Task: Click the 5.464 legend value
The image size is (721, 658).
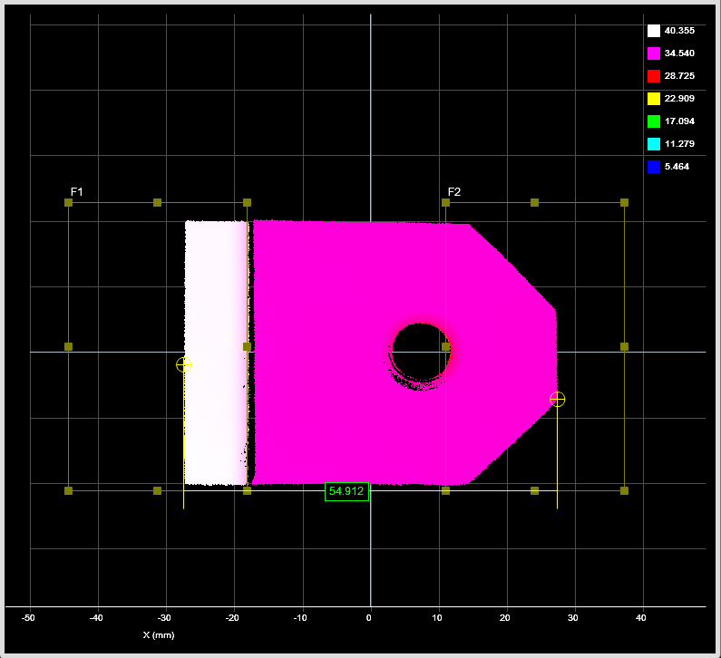Action: pos(677,167)
